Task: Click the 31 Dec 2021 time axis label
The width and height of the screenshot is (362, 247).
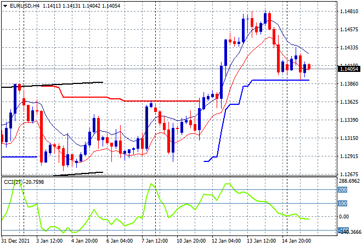Action: (x=16, y=241)
